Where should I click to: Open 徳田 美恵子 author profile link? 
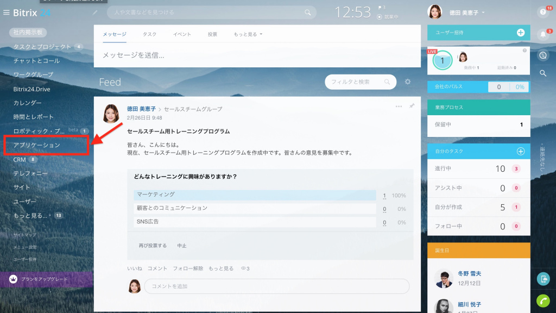coord(142,109)
